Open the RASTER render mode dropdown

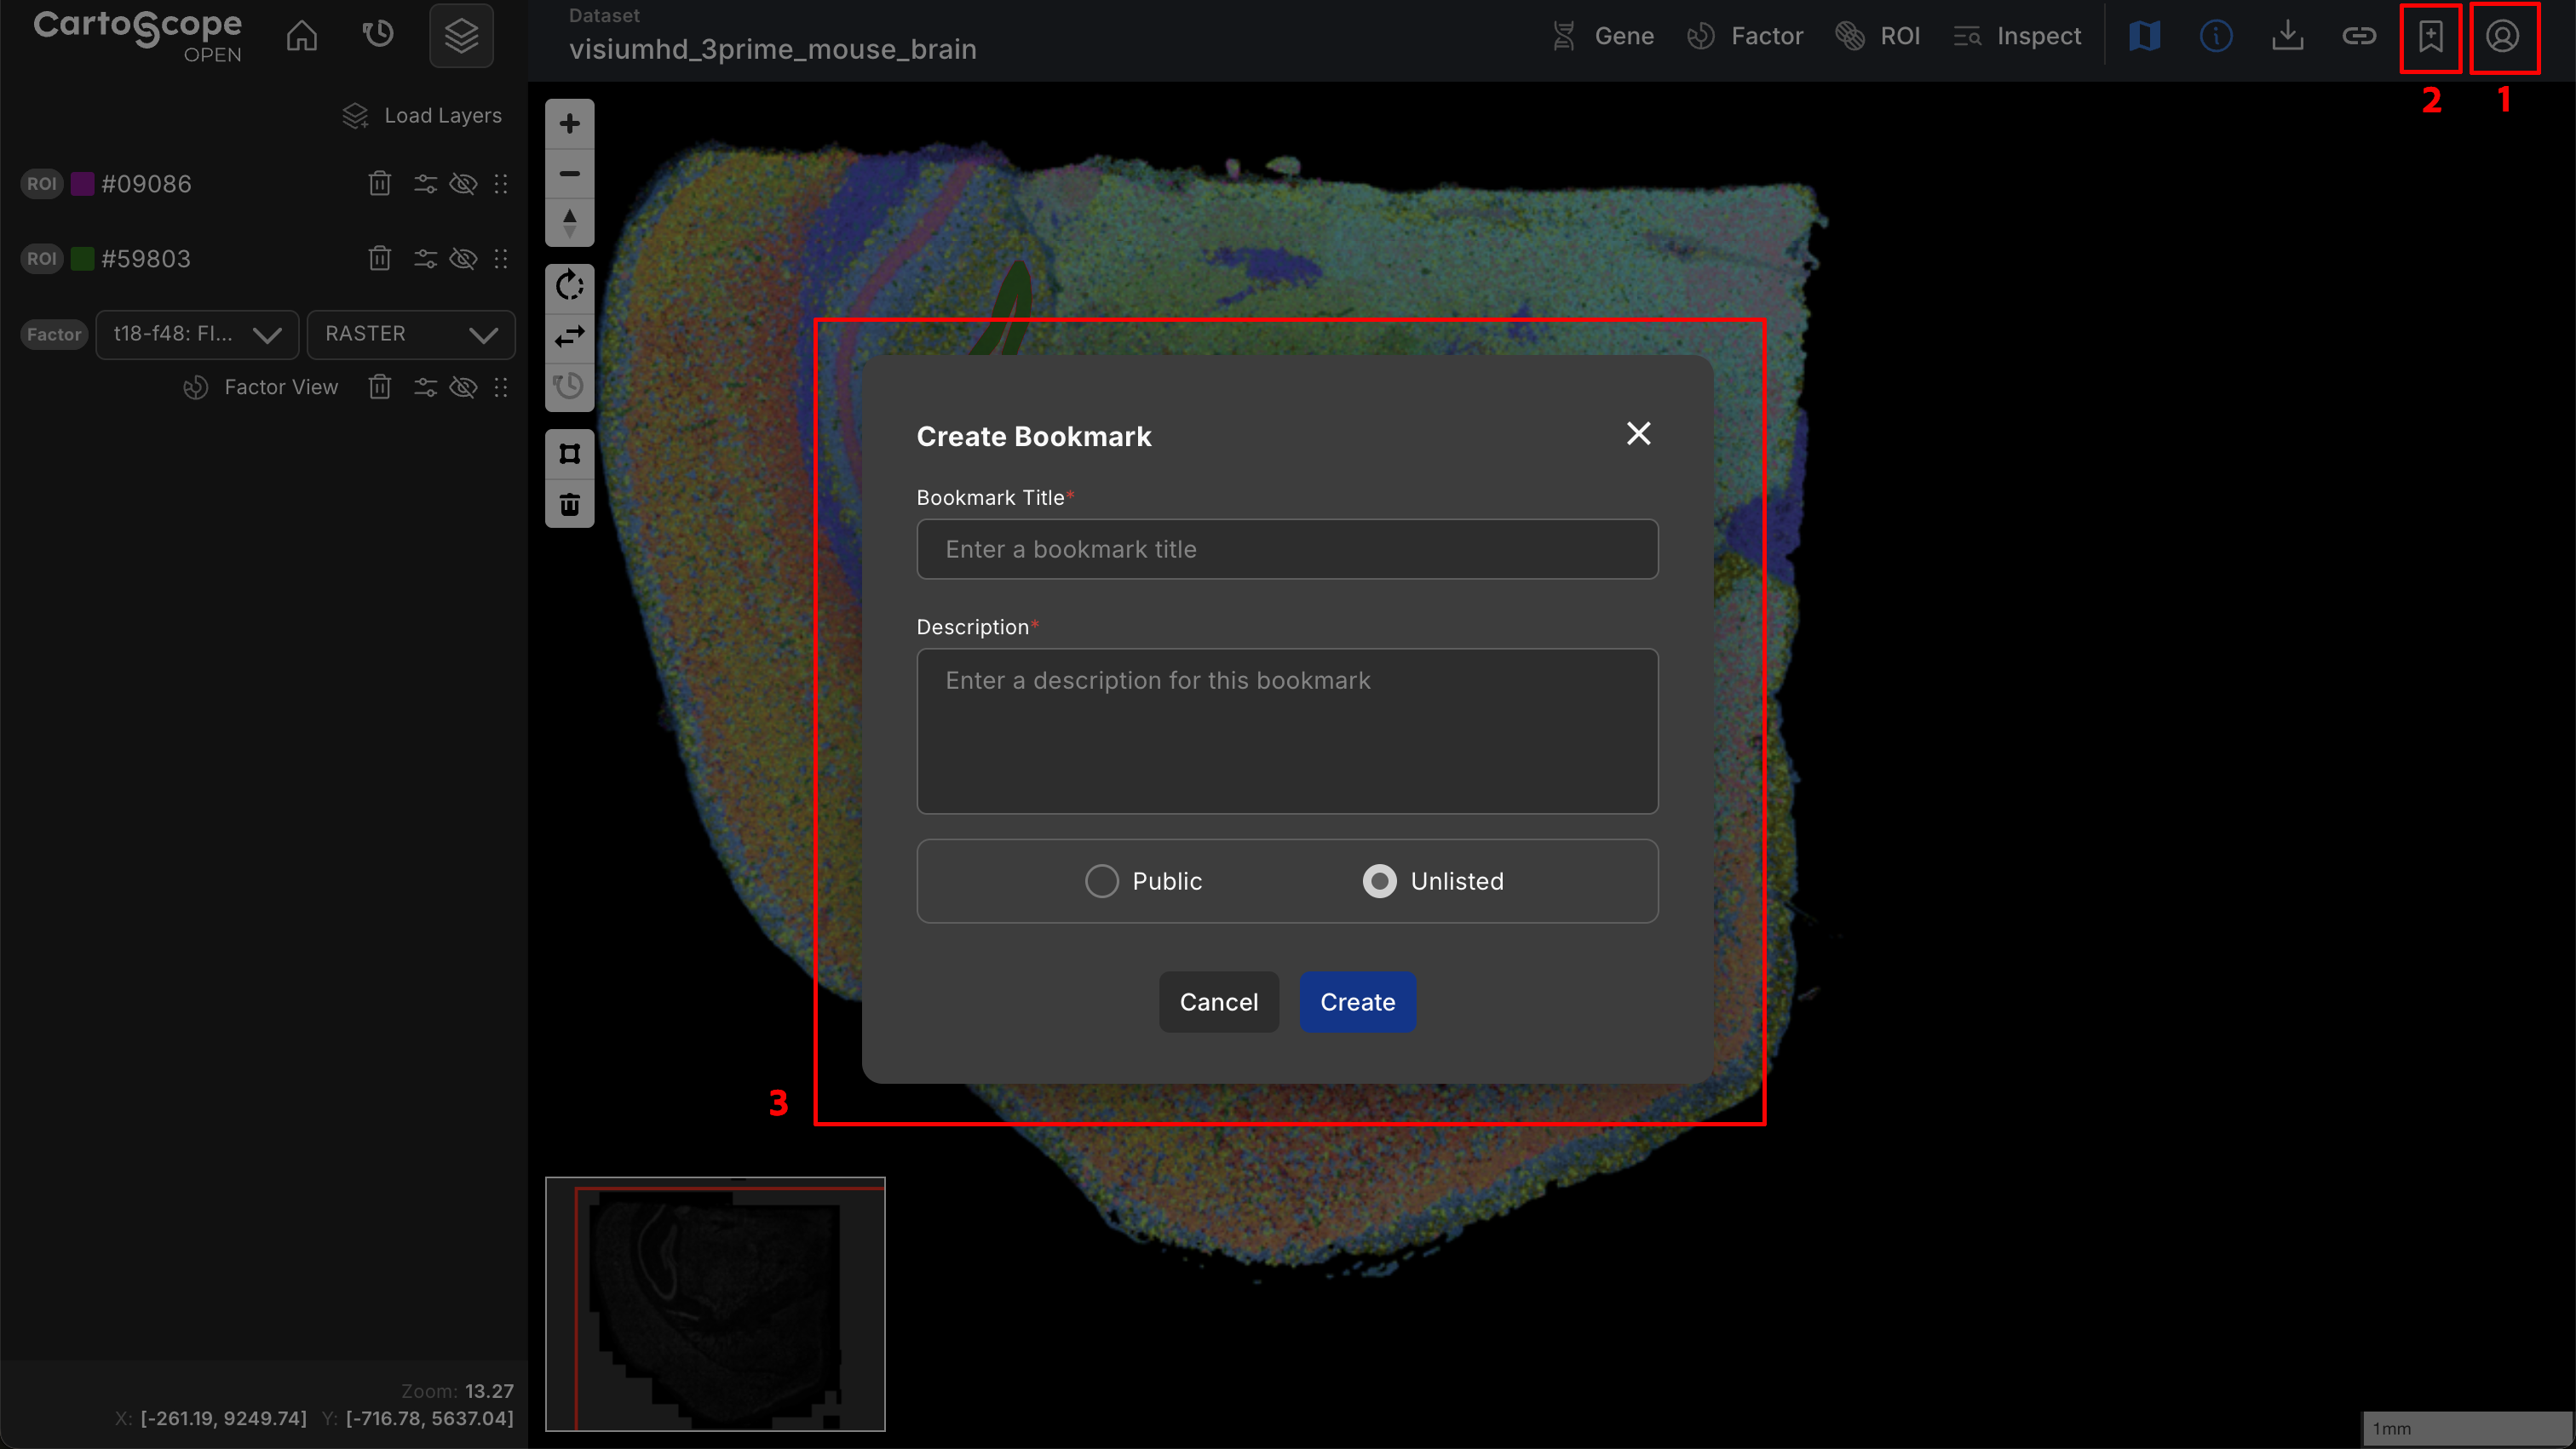(411, 334)
